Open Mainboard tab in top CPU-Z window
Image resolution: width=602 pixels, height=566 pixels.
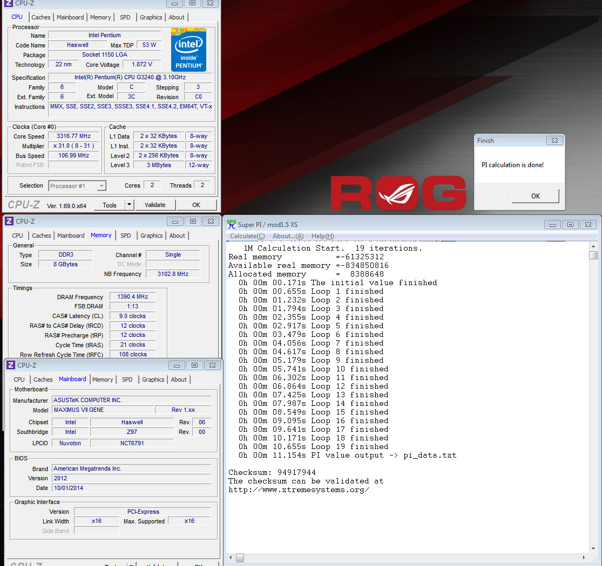pos(70,17)
